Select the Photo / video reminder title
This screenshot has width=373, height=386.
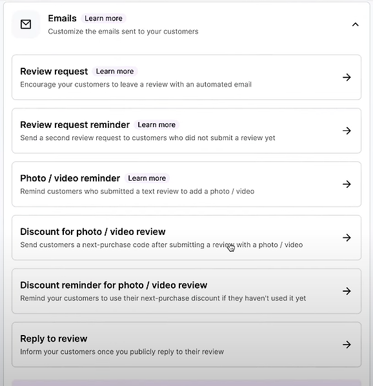tap(70, 178)
